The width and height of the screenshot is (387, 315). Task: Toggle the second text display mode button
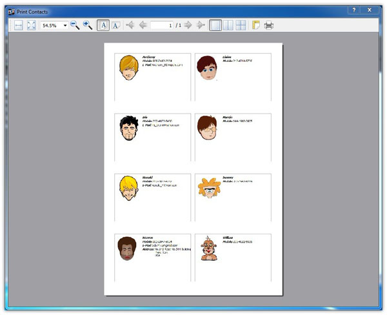[x=116, y=25]
